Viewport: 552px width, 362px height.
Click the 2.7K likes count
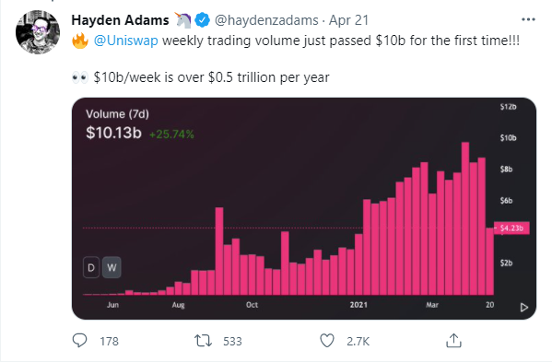pos(358,341)
